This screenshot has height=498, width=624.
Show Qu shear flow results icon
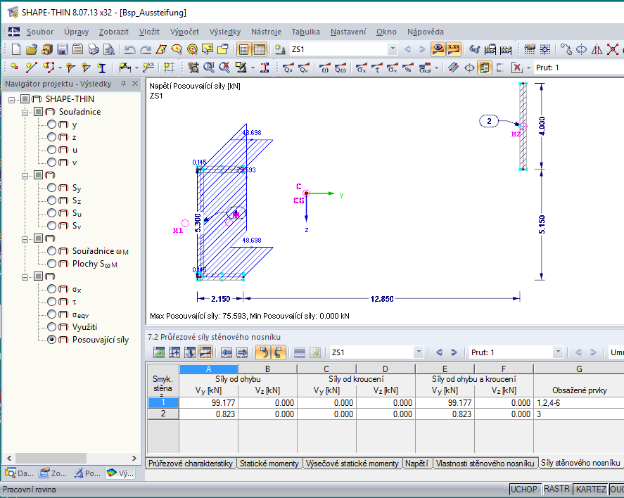point(288,68)
